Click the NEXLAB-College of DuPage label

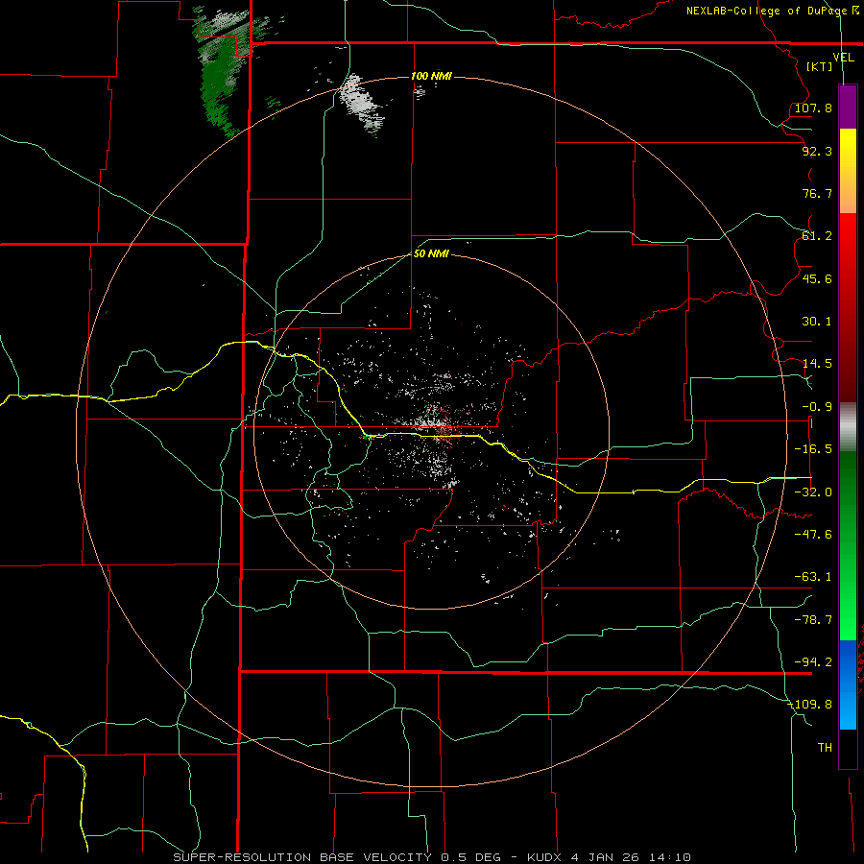coord(773,11)
